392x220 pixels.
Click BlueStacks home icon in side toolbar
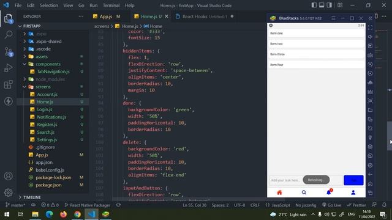tap(370, 183)
